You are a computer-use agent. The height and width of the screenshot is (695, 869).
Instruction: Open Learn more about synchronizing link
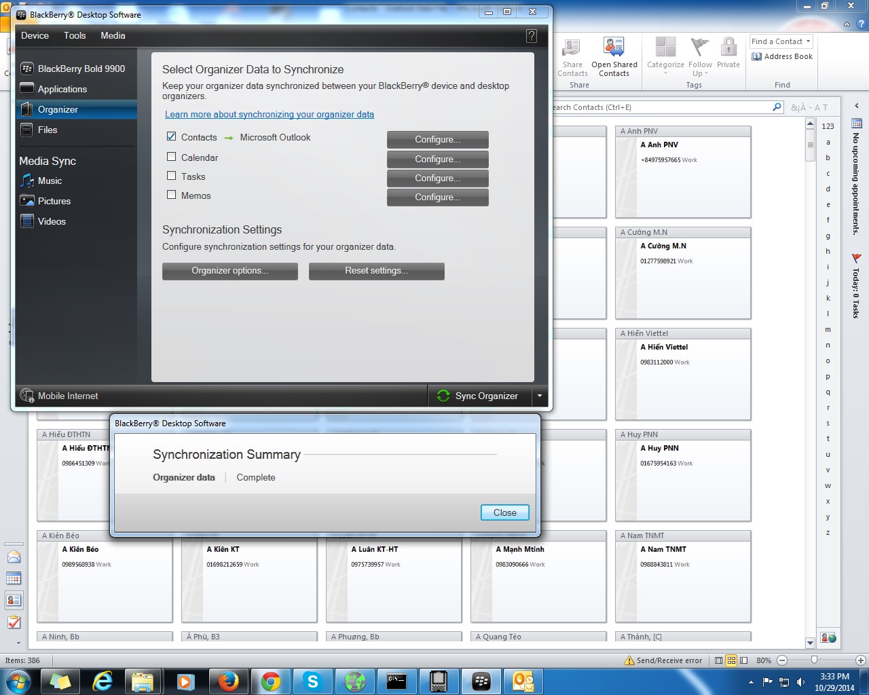[x=270, y=114]
